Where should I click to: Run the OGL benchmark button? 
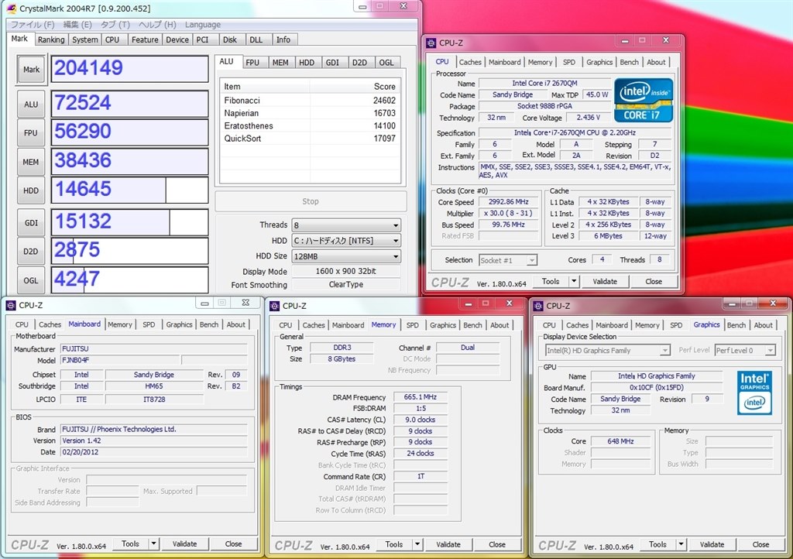tap(31, 280)
